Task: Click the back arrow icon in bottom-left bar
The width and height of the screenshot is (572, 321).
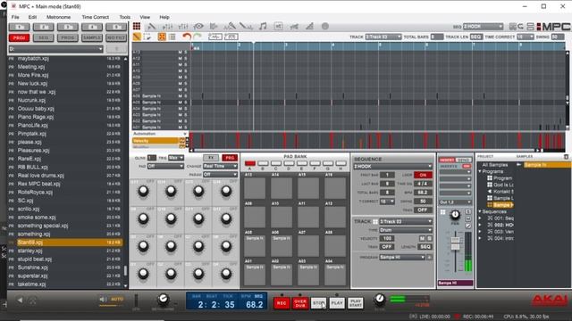Action: click(20, 300)
